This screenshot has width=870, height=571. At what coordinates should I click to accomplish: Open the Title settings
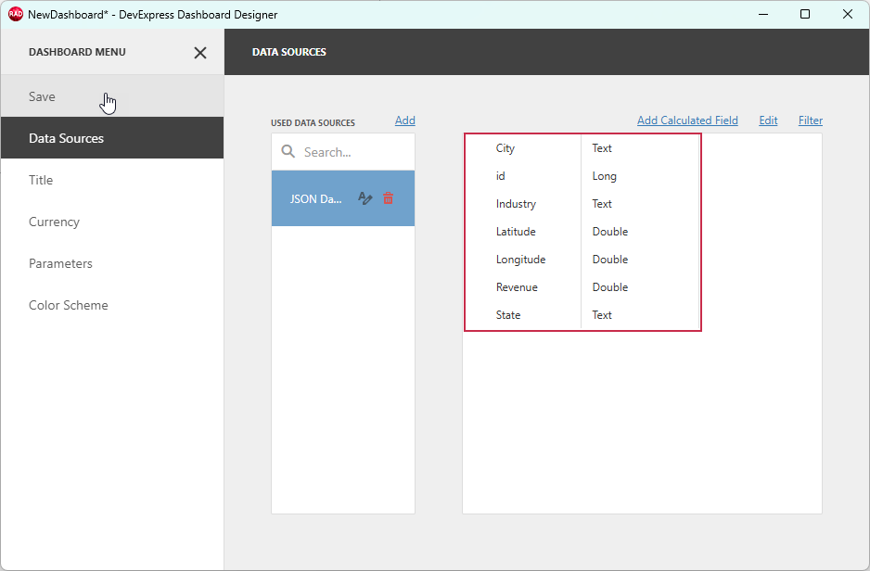pyautogui.click(x=40, y=180)
